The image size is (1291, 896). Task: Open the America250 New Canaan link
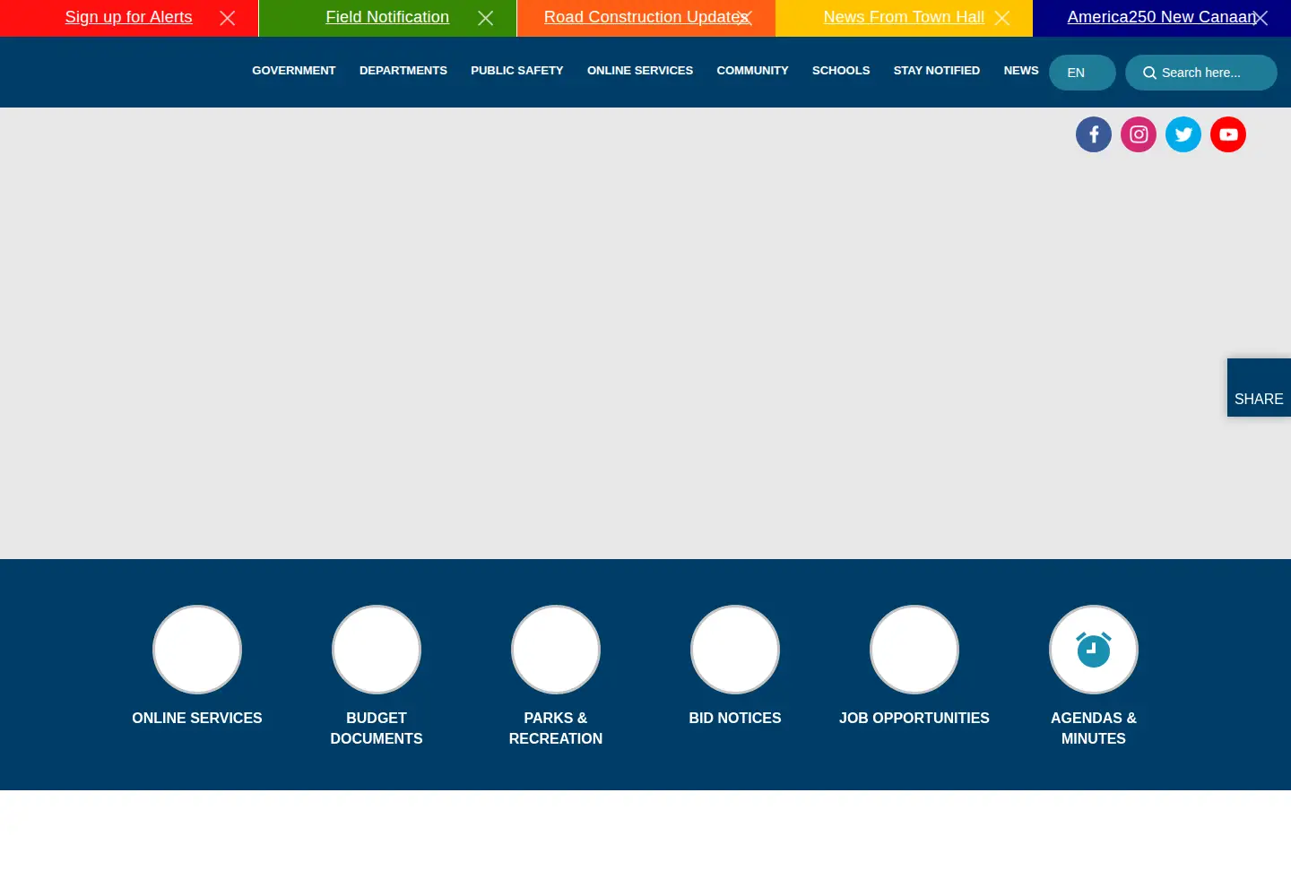click(x=1162, y=17)
